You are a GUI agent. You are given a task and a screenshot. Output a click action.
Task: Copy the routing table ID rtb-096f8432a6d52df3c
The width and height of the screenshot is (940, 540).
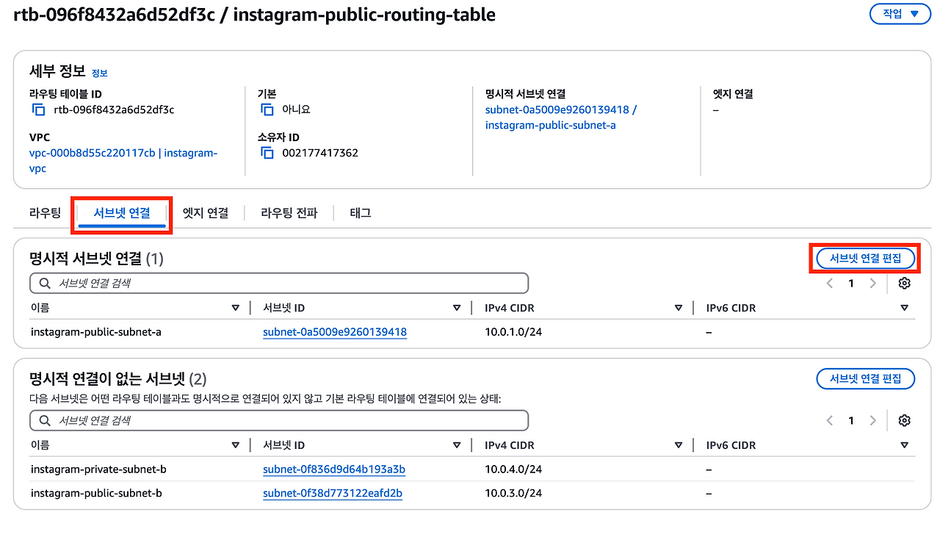pos(38,109)
